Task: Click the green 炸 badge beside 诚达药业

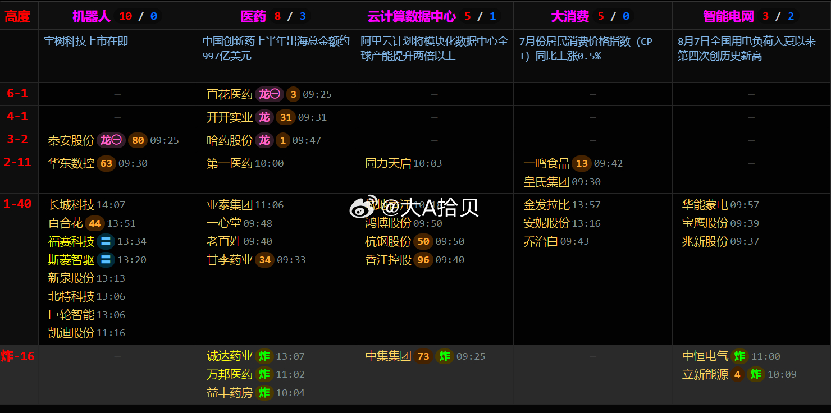Action: (x=264, y=356)
